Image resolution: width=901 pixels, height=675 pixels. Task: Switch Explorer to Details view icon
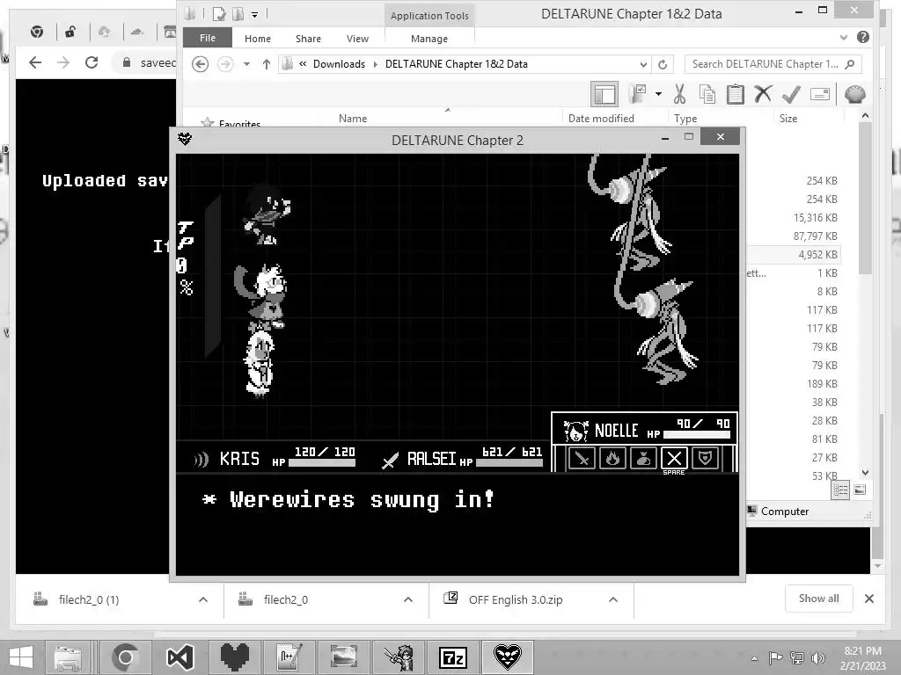coord(840,490)
